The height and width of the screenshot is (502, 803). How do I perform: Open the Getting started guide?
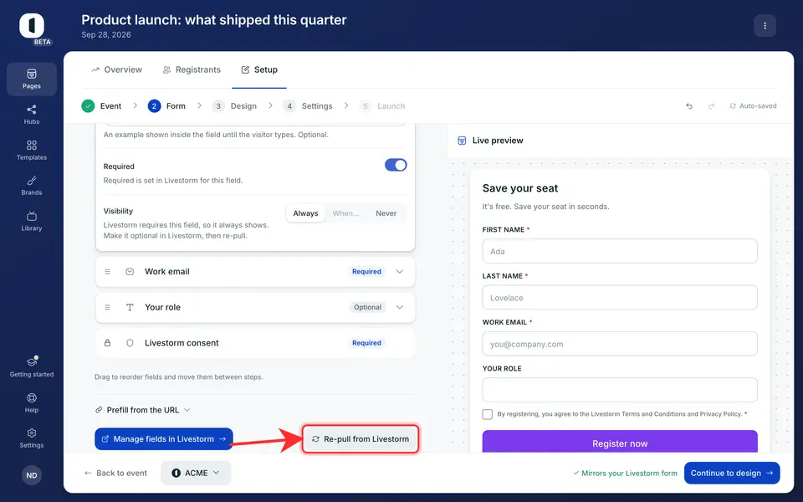pos(32,366)
